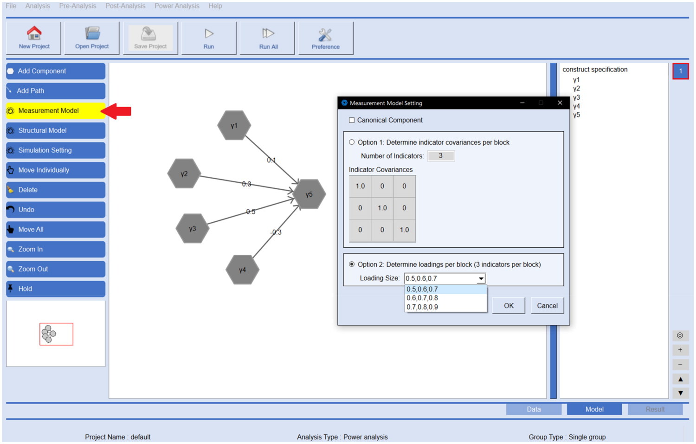This screenshot has width=696, height=444.
Task: Click the Run All toolbar icon
Action: (x=268, y=33)
